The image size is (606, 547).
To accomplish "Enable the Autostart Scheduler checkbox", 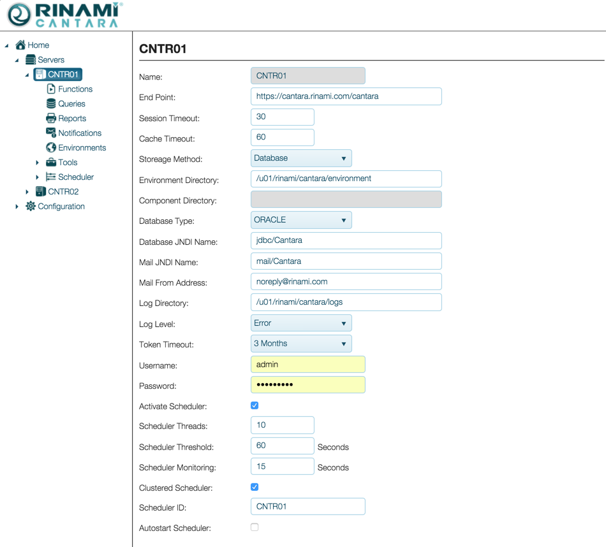I will [255, 527].
